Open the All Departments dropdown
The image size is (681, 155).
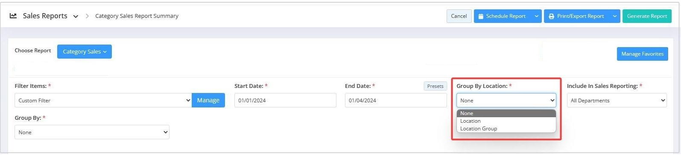[617, 101]
